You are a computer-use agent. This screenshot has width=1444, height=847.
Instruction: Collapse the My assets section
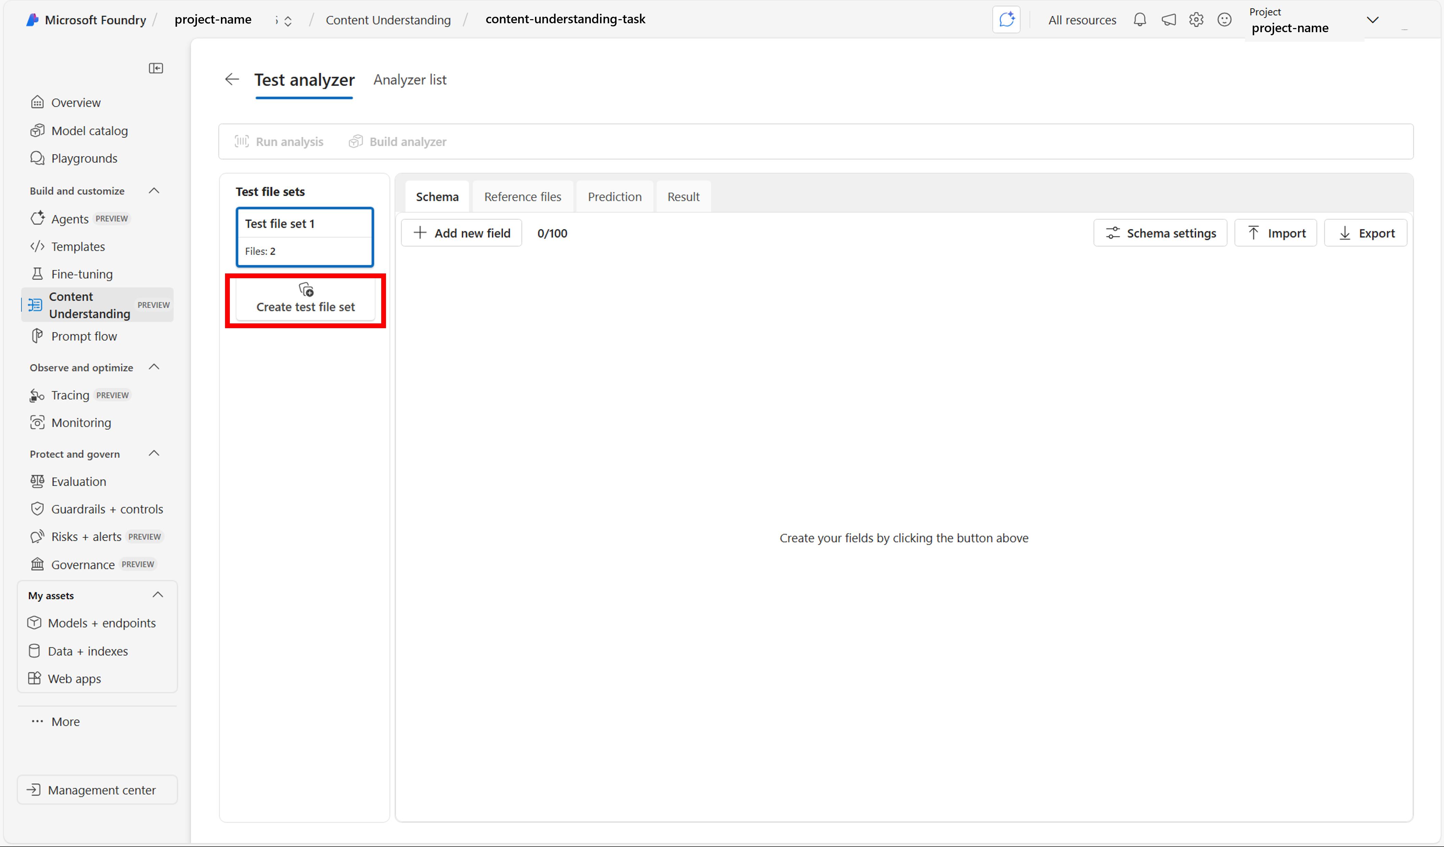158,595
